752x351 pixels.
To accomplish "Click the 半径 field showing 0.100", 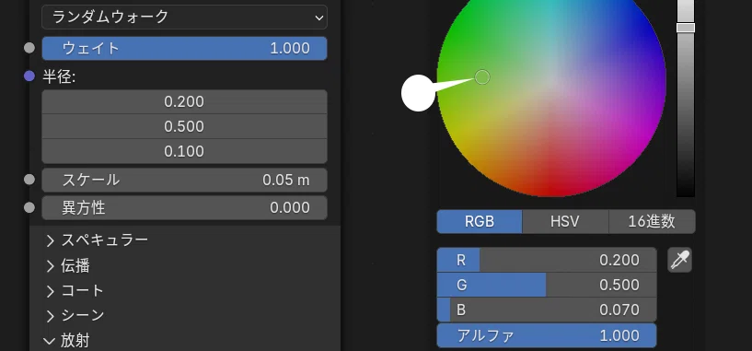I will click(x=184, y=151).
